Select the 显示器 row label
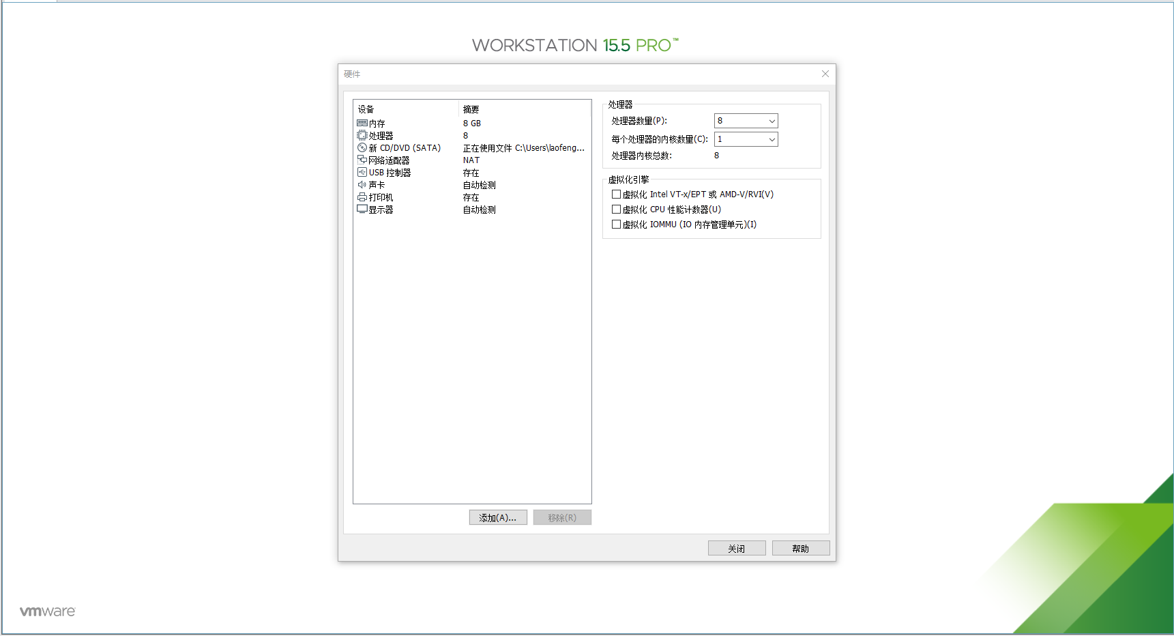The height and width of the screenshot is (636, 1174). click(381, 209)
